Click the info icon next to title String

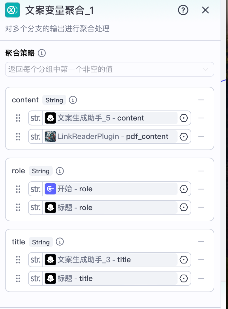coord(60,242)
